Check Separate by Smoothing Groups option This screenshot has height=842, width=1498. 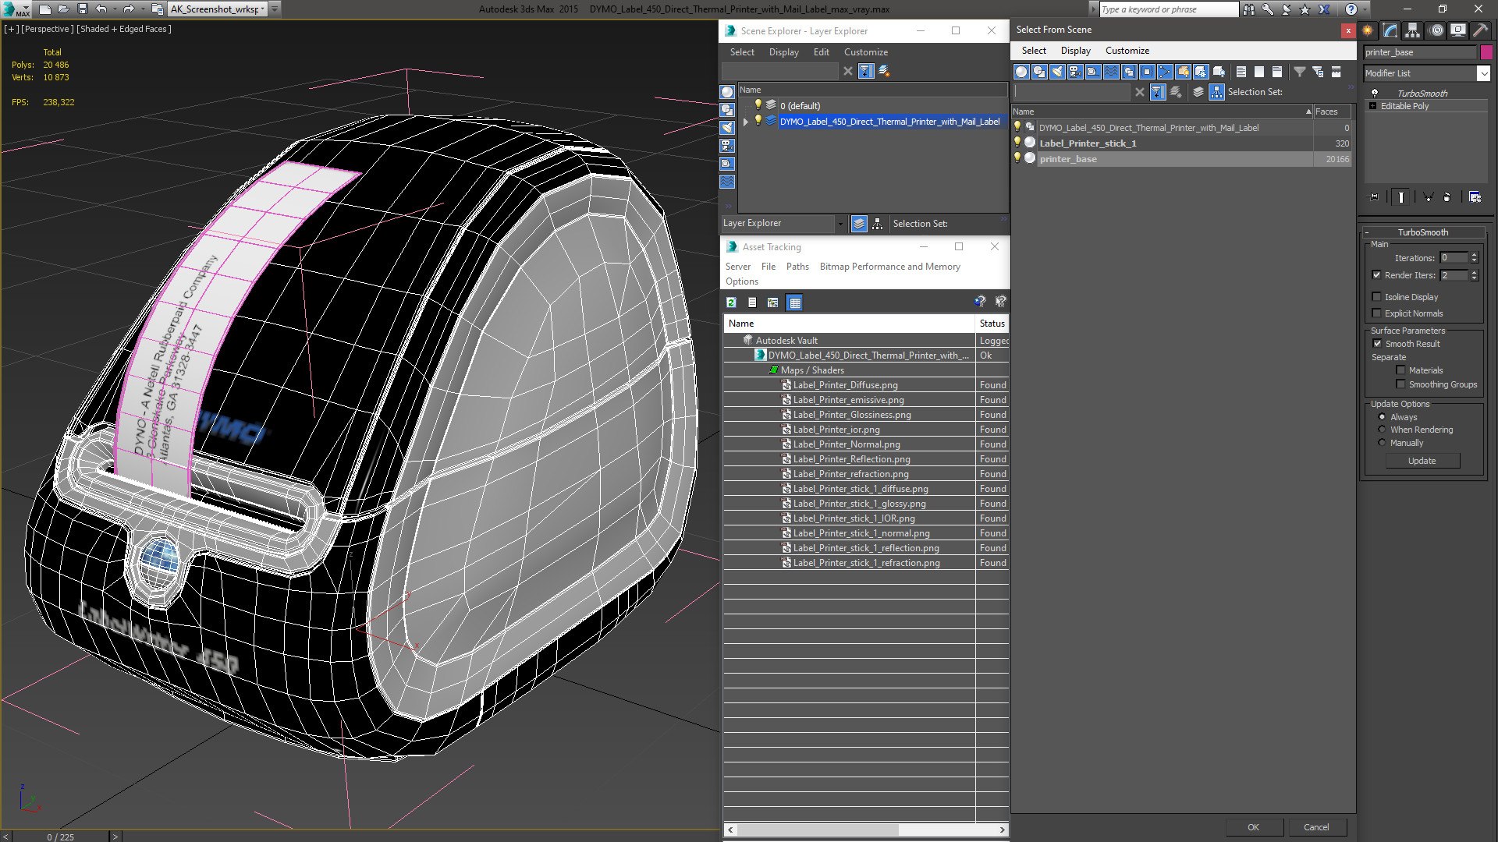tap(1400, 384)
